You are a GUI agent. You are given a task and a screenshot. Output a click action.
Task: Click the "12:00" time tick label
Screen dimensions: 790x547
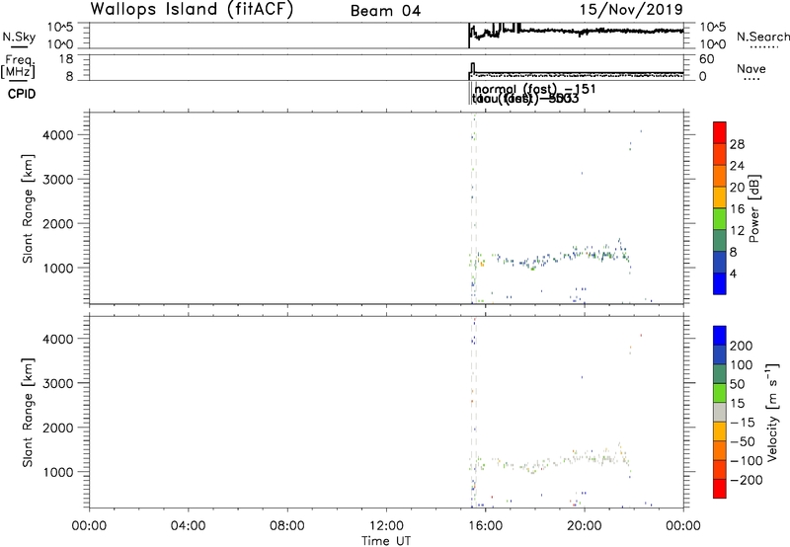click(386, 526)
